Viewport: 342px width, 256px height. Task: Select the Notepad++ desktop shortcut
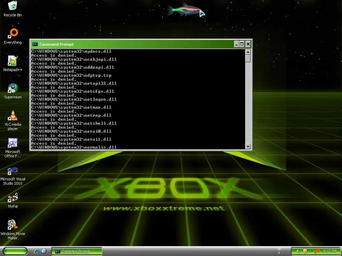(x=13, y=64)
